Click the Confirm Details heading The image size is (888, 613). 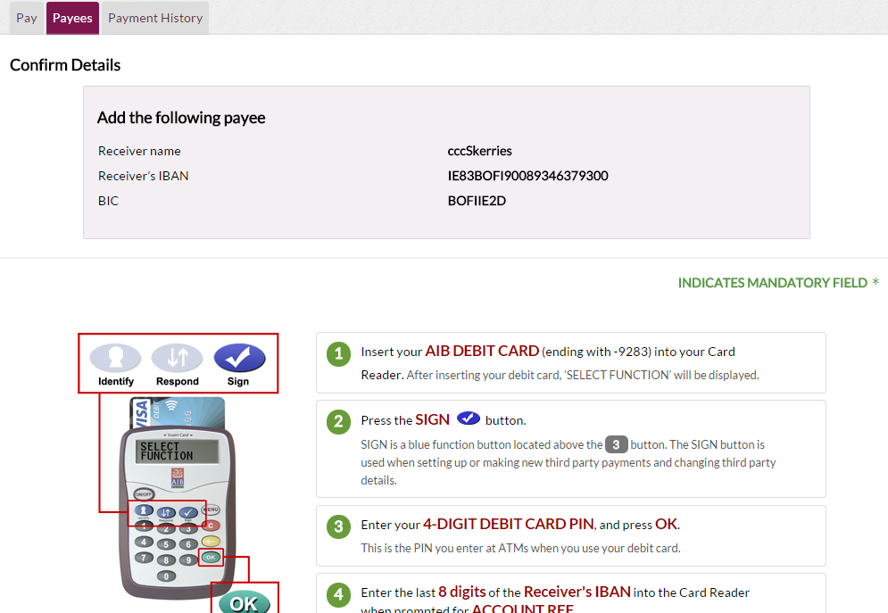tap(65, 65)
